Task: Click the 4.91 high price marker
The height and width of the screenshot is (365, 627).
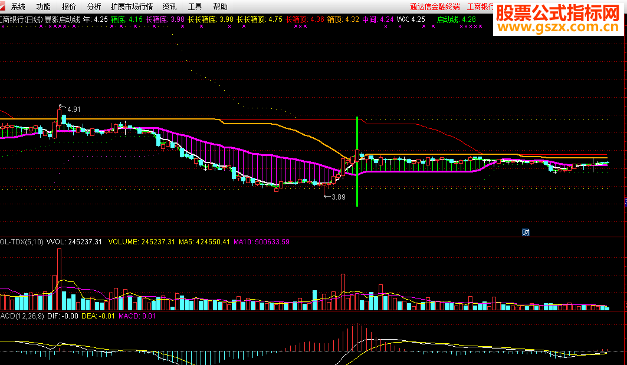Action: click(73, 109)
